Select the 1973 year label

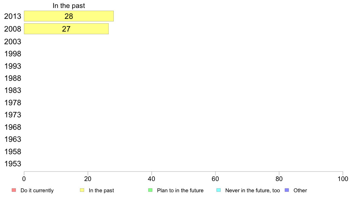pos(13,115)
